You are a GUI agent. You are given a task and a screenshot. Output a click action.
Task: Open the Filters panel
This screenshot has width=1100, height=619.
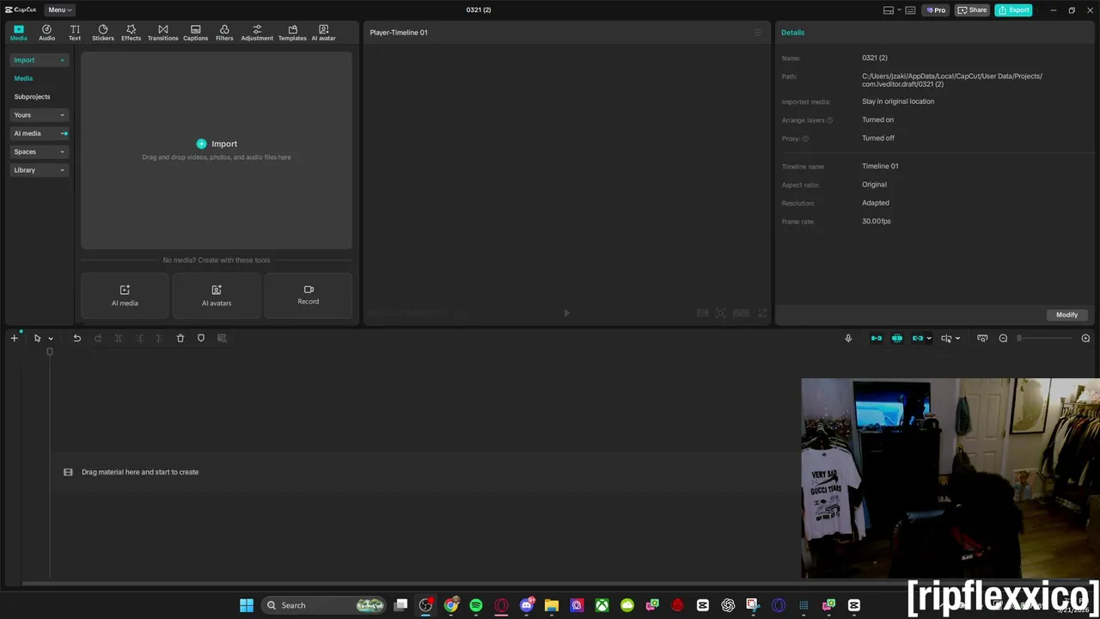tap(224, 33)
